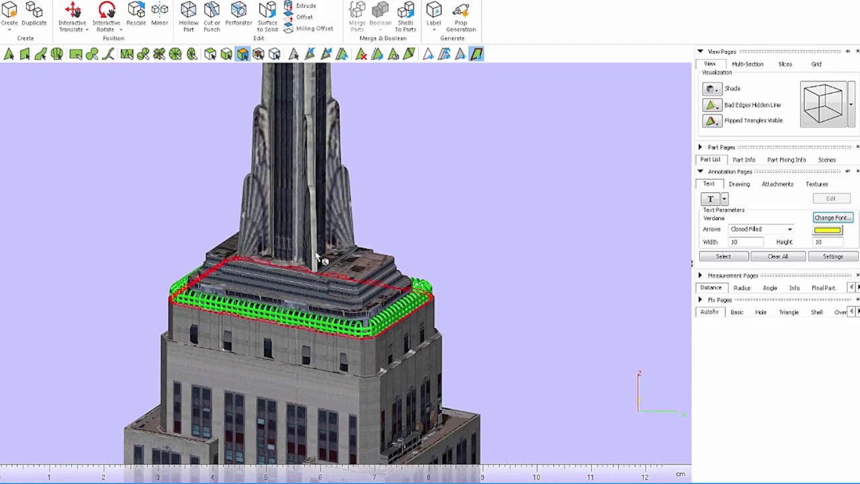The height and width of the screenshot is (484, 860).
Task: Expand the Measurement Pages section
Action: click(x=700, y=276)
